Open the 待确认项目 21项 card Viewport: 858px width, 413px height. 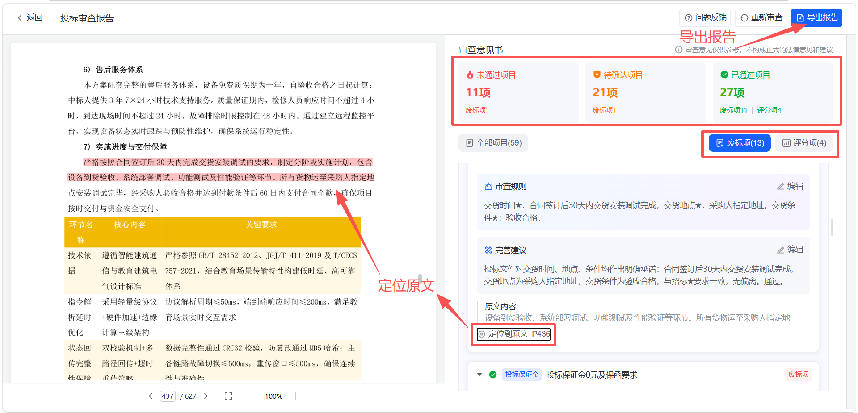[x=645, y=92]
